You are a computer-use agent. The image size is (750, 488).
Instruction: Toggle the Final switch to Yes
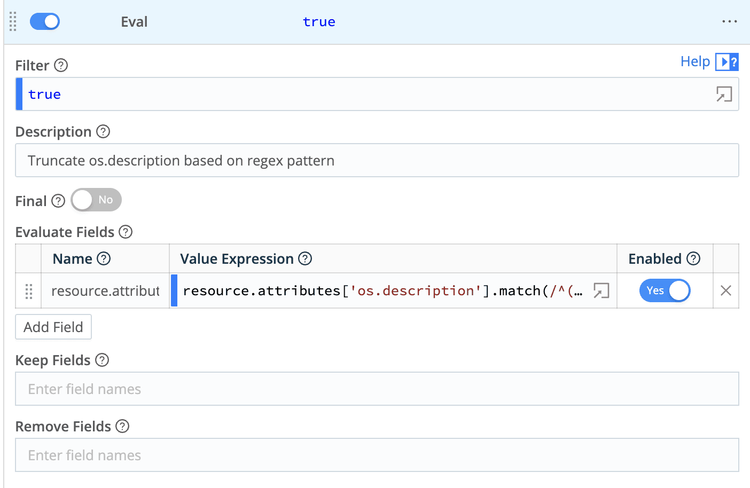[x=96, y=200]
